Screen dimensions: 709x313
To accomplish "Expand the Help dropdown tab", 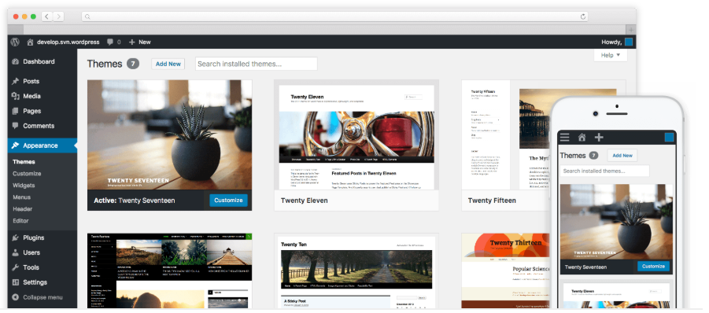I will click(x=611, y=55).
